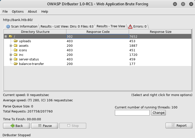This screenshot has width=195, height=138.
Task: Click the balance-transfer folder icon
Action: click(x=16, y=64)
